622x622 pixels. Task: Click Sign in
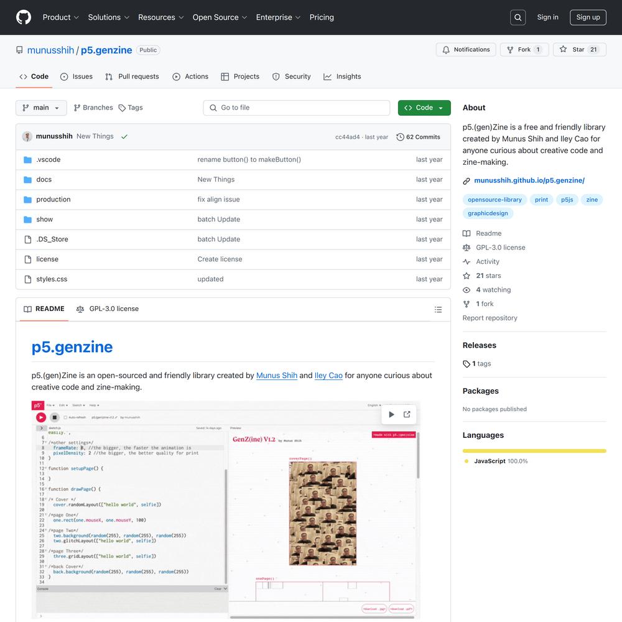547,17
